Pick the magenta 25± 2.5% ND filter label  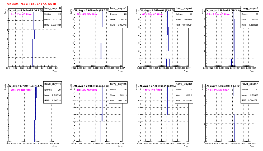click(x=218, y=15)
